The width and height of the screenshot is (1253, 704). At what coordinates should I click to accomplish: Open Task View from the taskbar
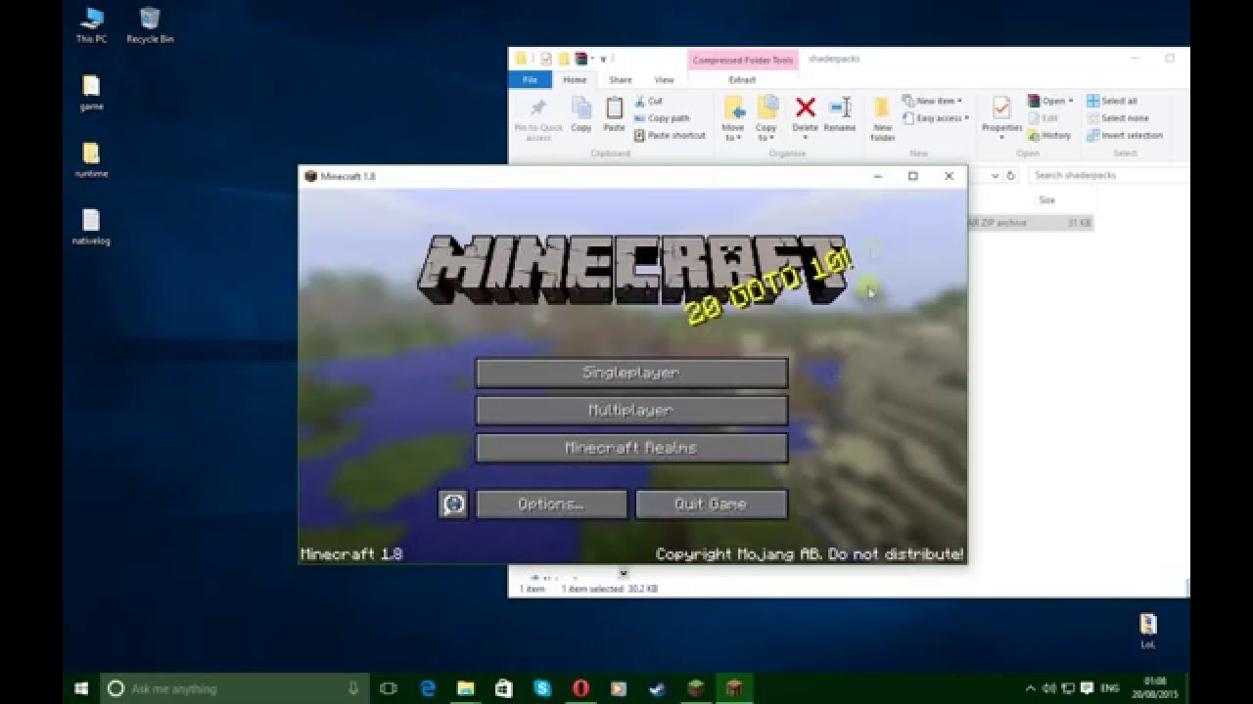[x=388, y=688]
